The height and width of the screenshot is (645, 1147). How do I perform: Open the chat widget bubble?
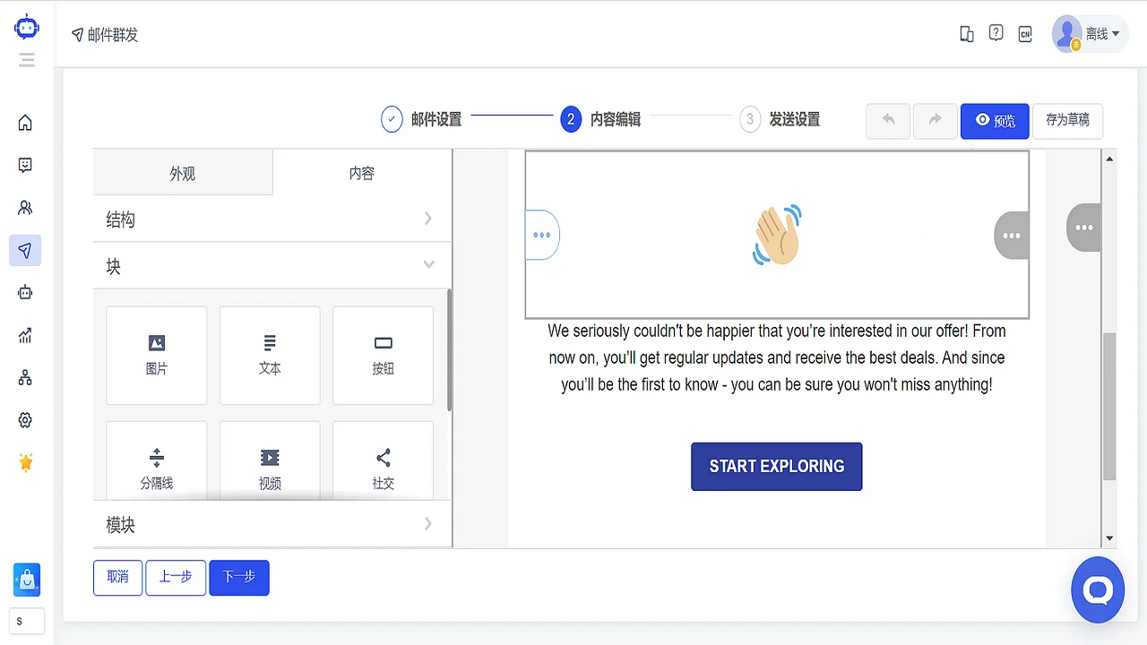click(x=1098, y=589)
